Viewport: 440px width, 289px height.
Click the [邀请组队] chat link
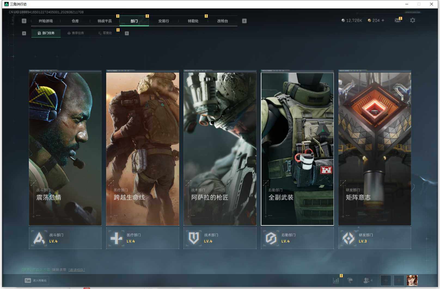click(77, 270)
